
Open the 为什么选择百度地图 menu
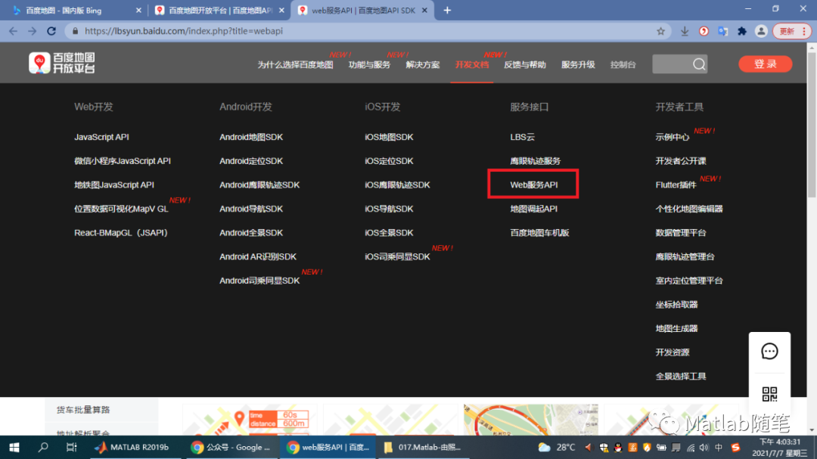pyautogui.click(x=295, y=64)
